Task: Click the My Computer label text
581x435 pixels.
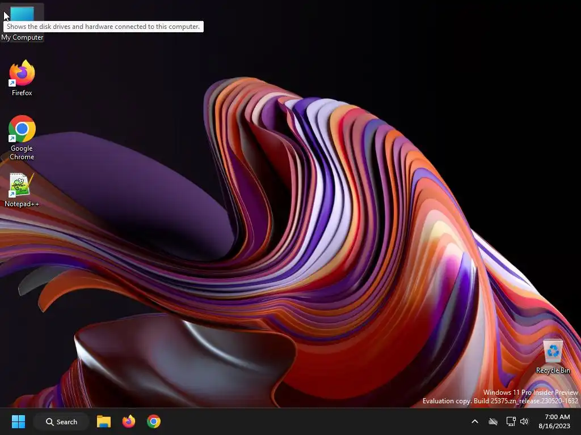Action: (x=22, y=37)
